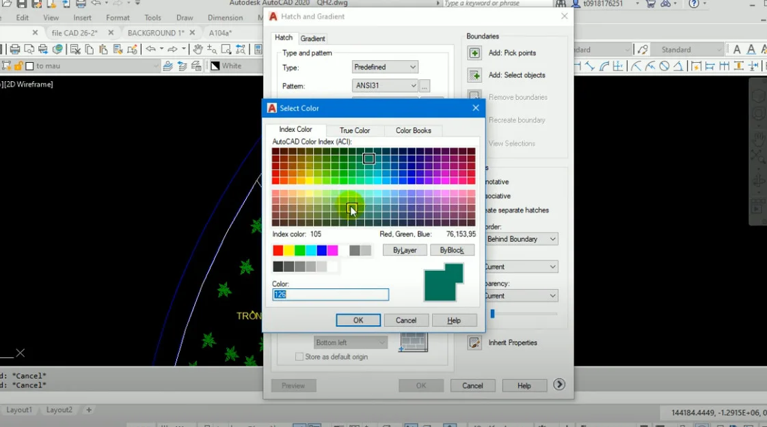Click OK in Select Color dialog
Viewport: 767px width, 427px height.
pos(358,320)
